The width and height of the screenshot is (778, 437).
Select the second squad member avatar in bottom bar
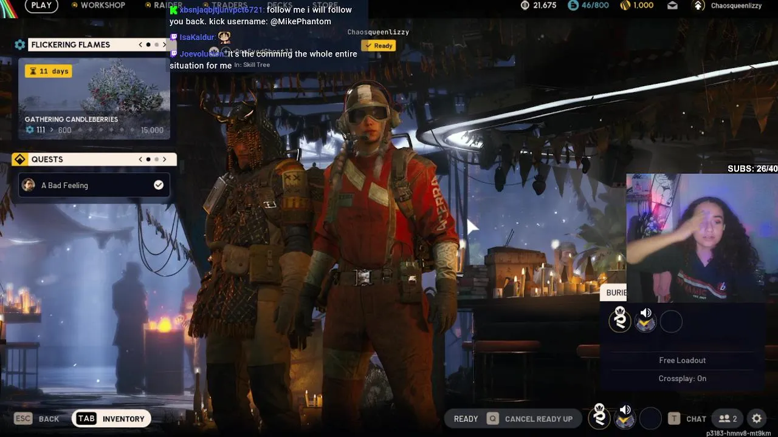click(x=625, y=416)
